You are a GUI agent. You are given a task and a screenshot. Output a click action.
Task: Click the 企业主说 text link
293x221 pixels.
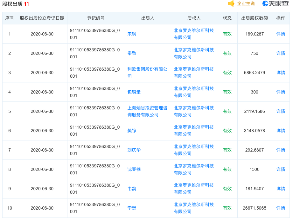[246, 4]
